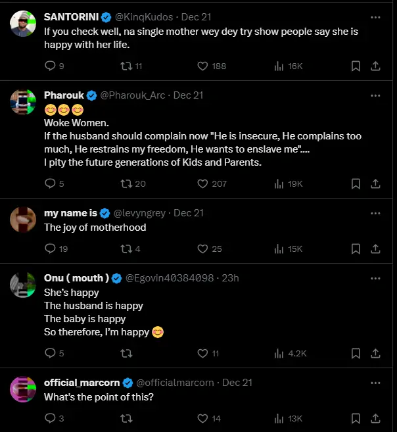Open @Egovin40384098 profile handle
The height and width of the screenshot is (432, 397).
pyautogui.click(x=170, y=278)
